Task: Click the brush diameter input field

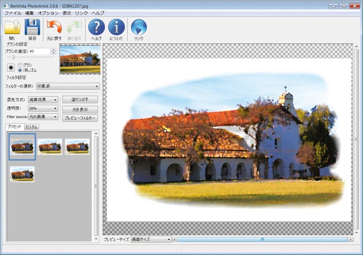Action: (39, 51)
